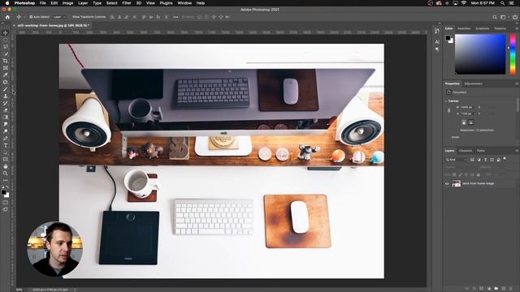This screenshot has height=292, width=520.
Task: Open the Layer menu
Action: click(x=83, y=3)
